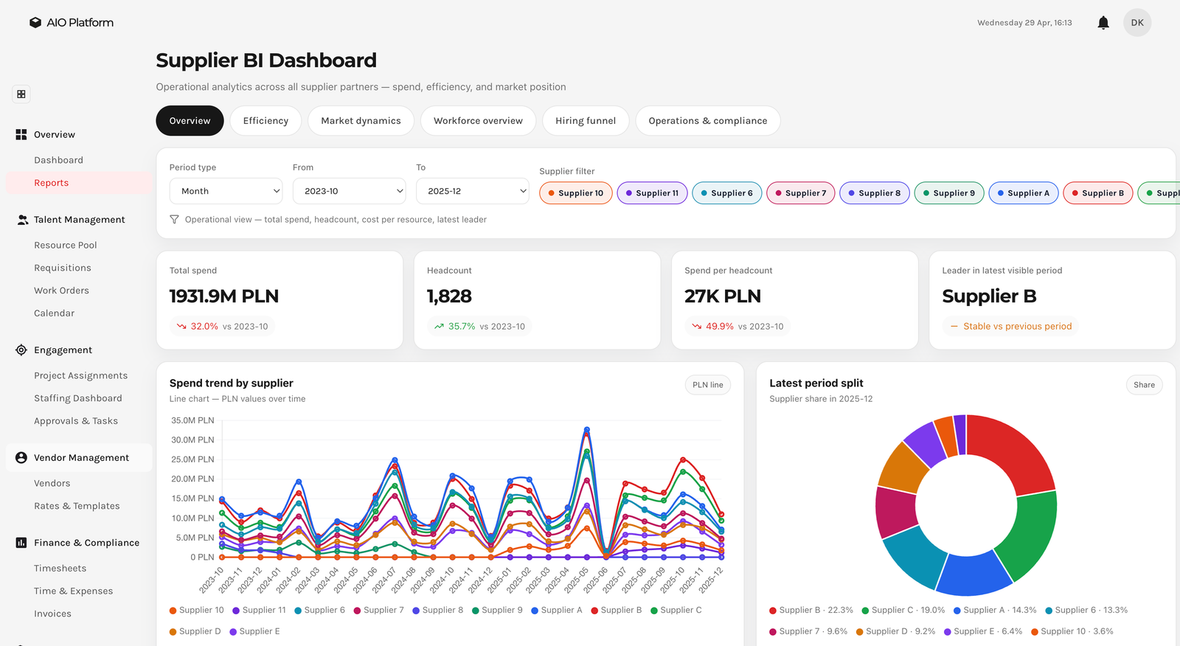The image size is (1180, 646).
Task: Open the Calendar page
Action: click(x=54, y=313)
